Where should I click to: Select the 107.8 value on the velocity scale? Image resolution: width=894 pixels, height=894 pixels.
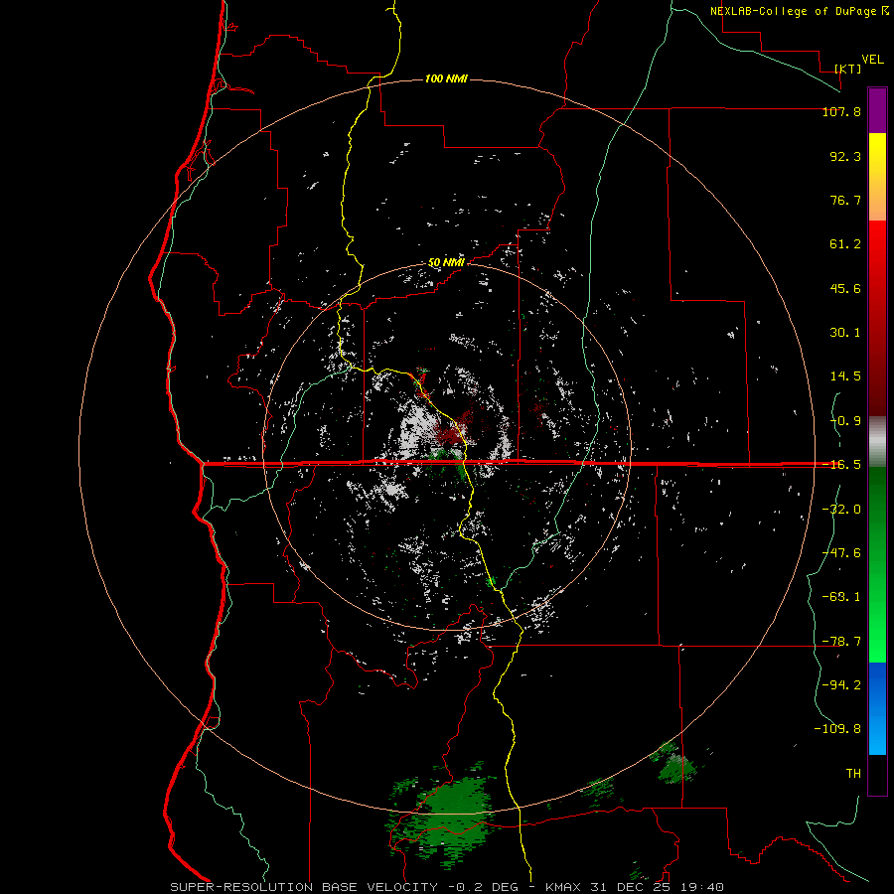(x=841, y=111)
